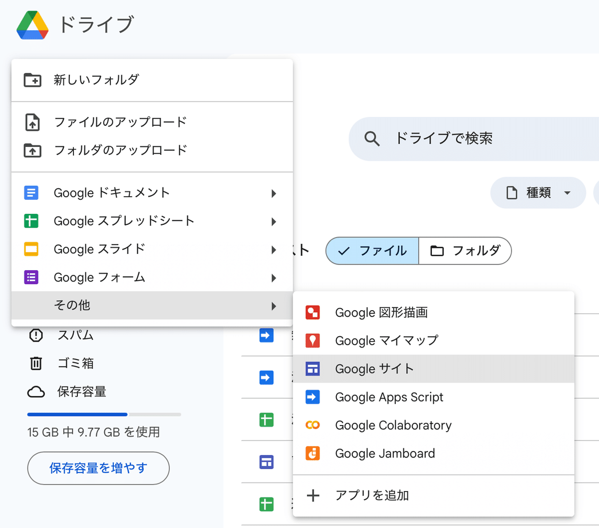Click the スパム warning icon in sidebar
The height and width of the screenshot is (528, 599).
click(36, 335)
